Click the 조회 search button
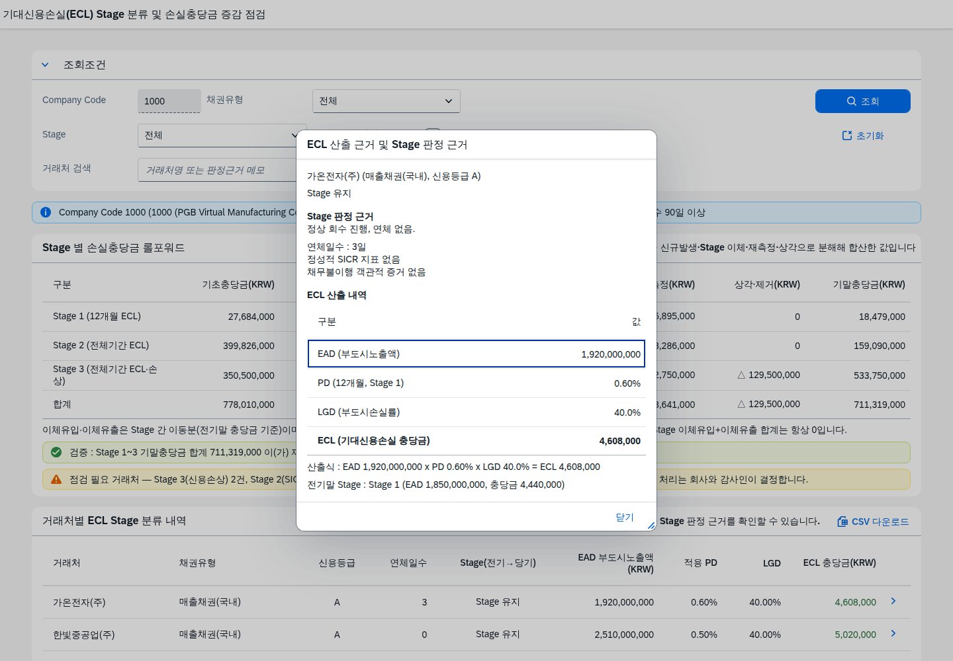The height and width of the screenshot is (661, 953). (x=862, y=101)
